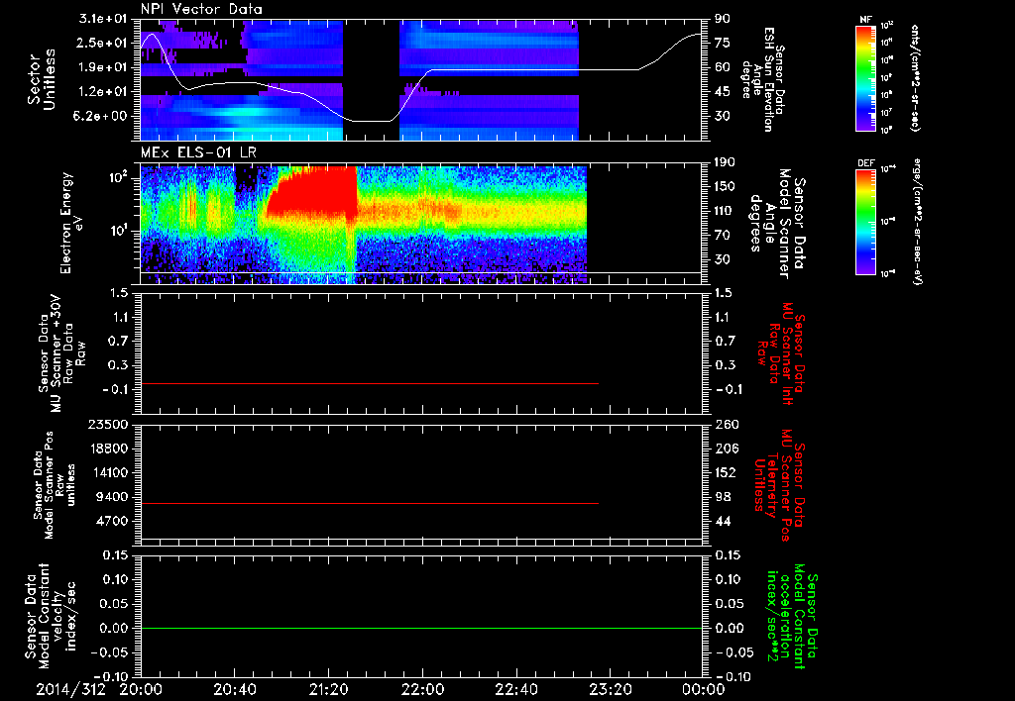Screen dimensions: 1015x701
Task: Click the 'ESH Sun Elevation Angle' axis label
Action: click(x=763, y=79)
